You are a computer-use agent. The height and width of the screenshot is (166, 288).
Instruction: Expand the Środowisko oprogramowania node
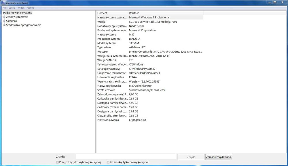click(x=4, y=25)
